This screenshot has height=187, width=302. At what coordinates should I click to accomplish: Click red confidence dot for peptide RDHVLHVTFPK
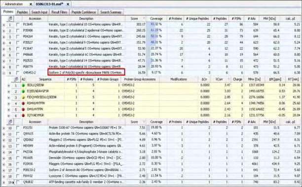coord(23,103)
